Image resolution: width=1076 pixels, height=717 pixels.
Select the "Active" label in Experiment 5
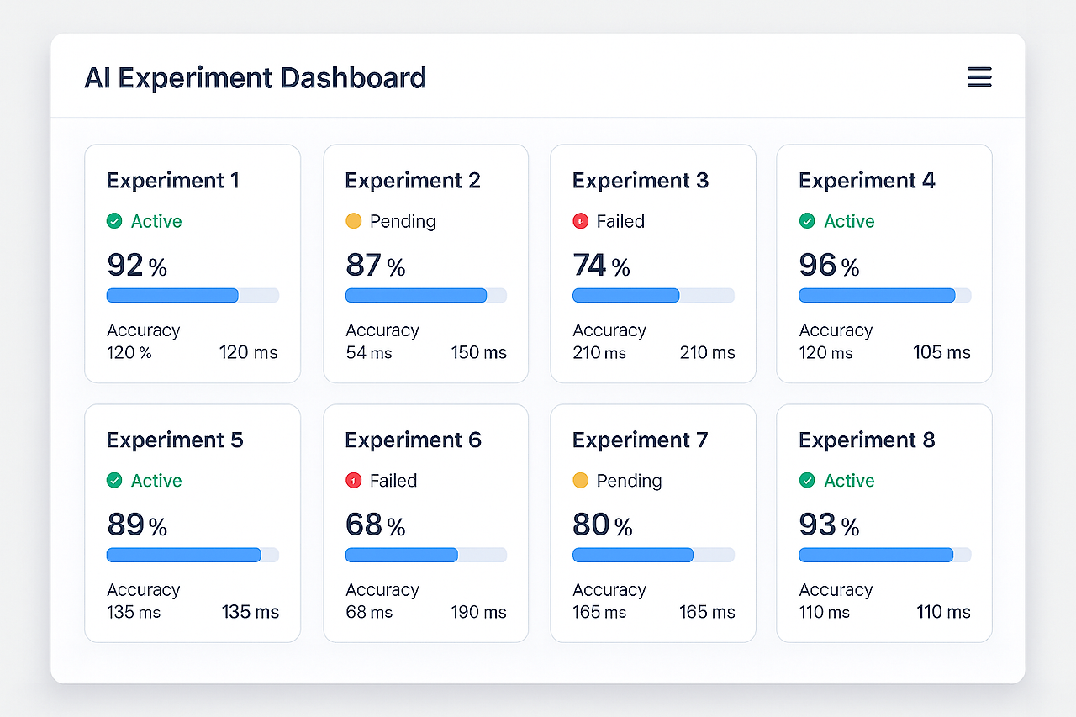156,481
